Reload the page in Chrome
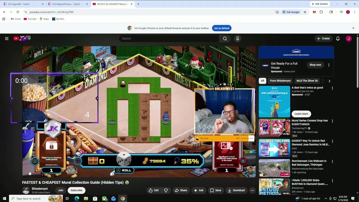This screenshot has height=202, width=359. click(18, 12)
